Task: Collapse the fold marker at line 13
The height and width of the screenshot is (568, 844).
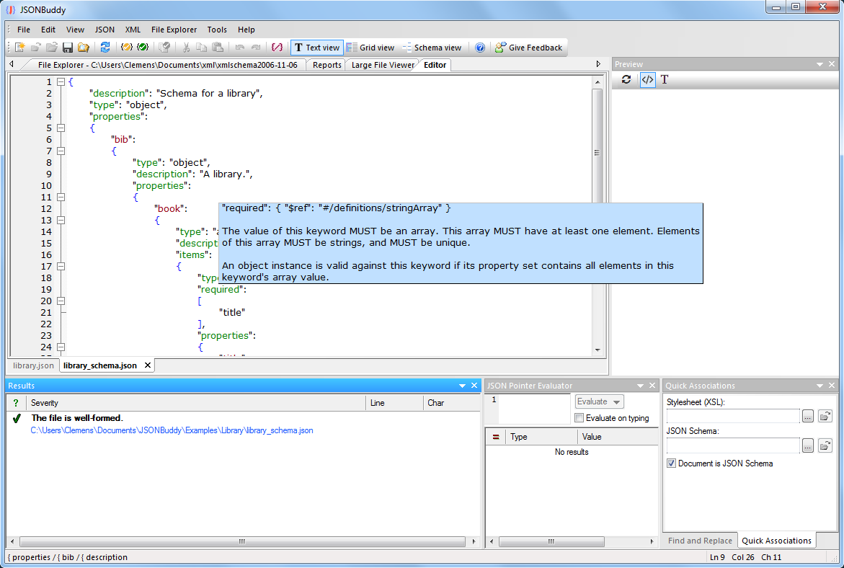Action: pyautogui.click(x=61, y=220)
